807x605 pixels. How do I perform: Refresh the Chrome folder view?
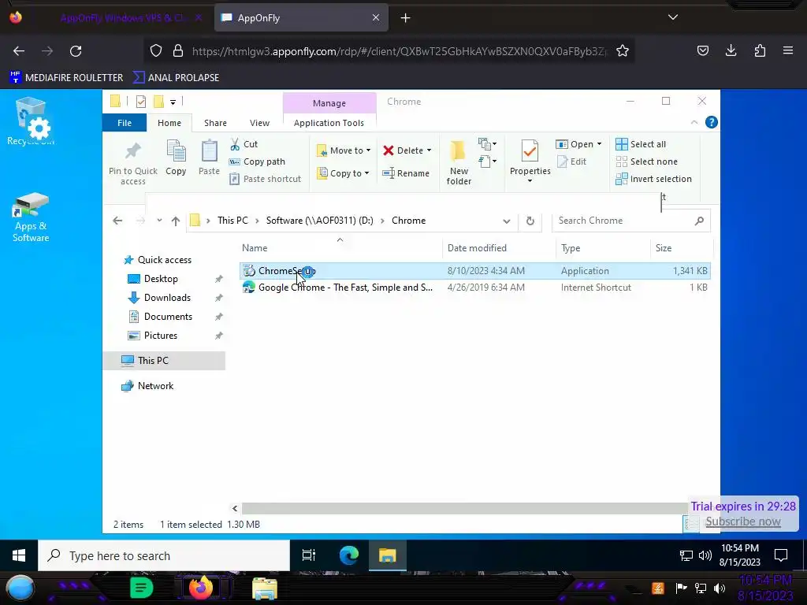530,221
